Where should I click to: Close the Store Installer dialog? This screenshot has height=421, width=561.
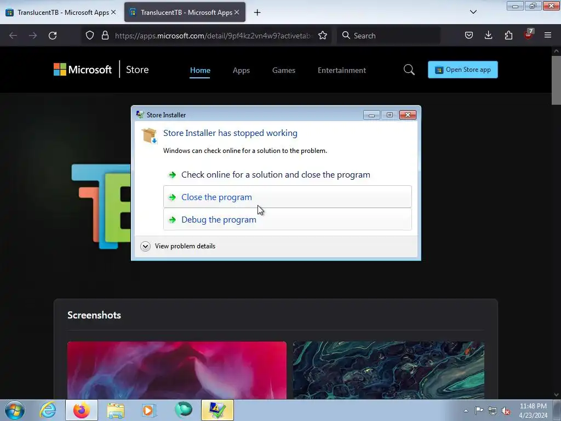pos(408,115)
